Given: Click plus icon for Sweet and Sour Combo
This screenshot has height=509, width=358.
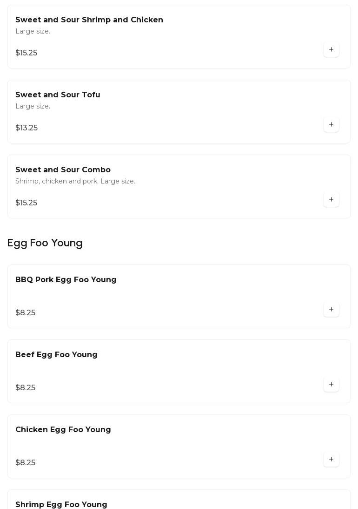Looking at the screenshot, I should [331, 200].
